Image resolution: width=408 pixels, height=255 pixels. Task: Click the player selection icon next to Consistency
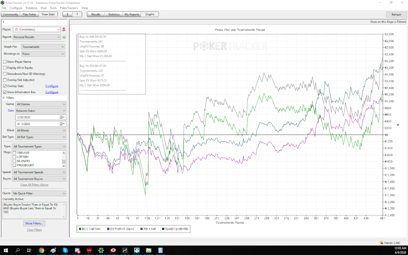pyautogui.click(x=64, y=30)
